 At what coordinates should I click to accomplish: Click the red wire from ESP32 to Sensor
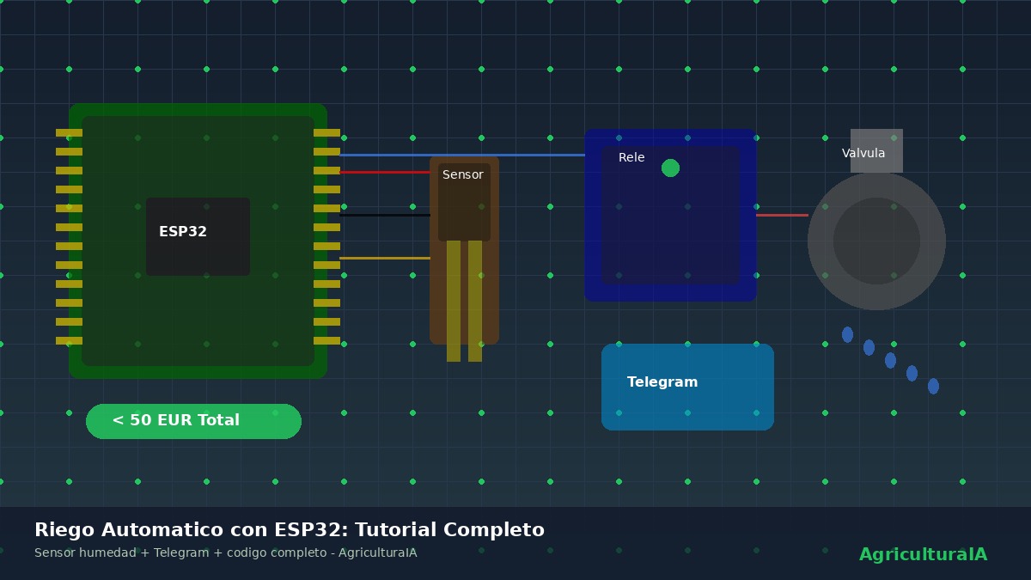(x=385, y=173)
